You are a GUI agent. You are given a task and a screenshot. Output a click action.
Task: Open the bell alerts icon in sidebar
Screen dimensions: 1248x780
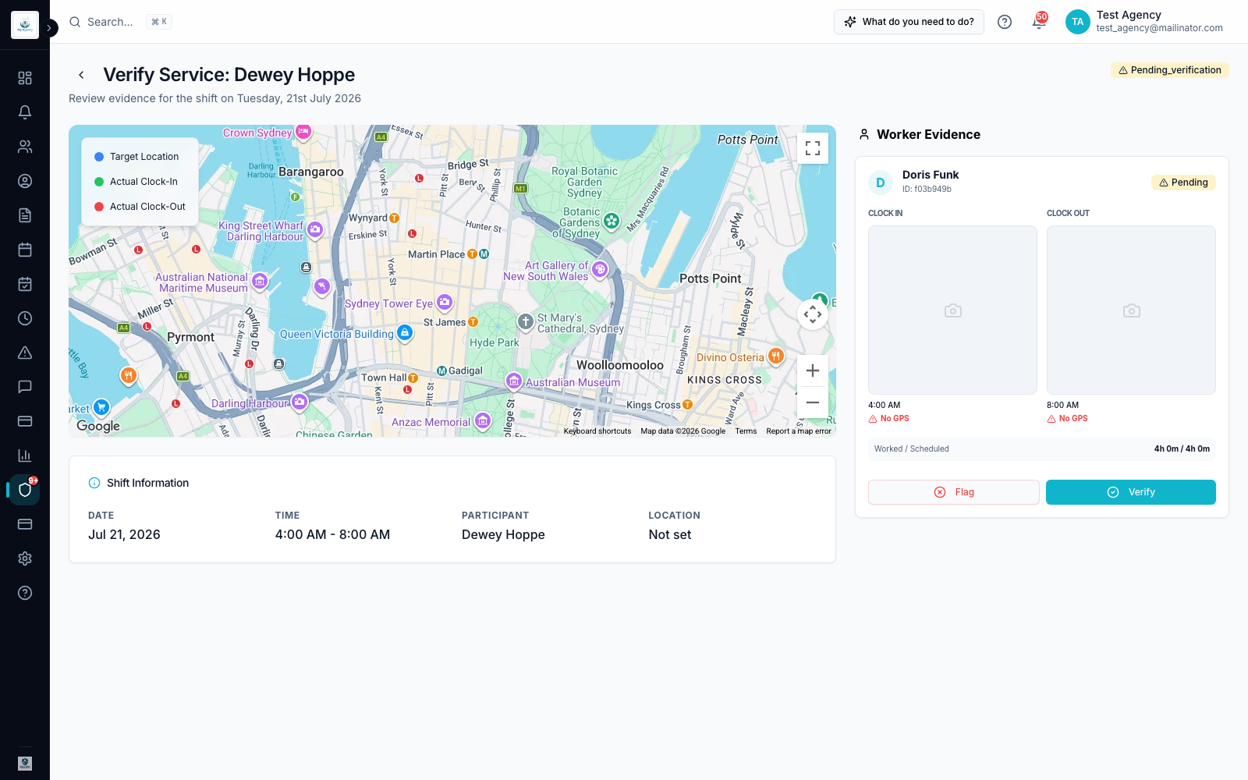click(25, 112)
